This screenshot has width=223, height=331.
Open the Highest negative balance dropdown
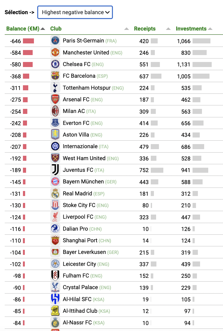(x=75, y=12)
